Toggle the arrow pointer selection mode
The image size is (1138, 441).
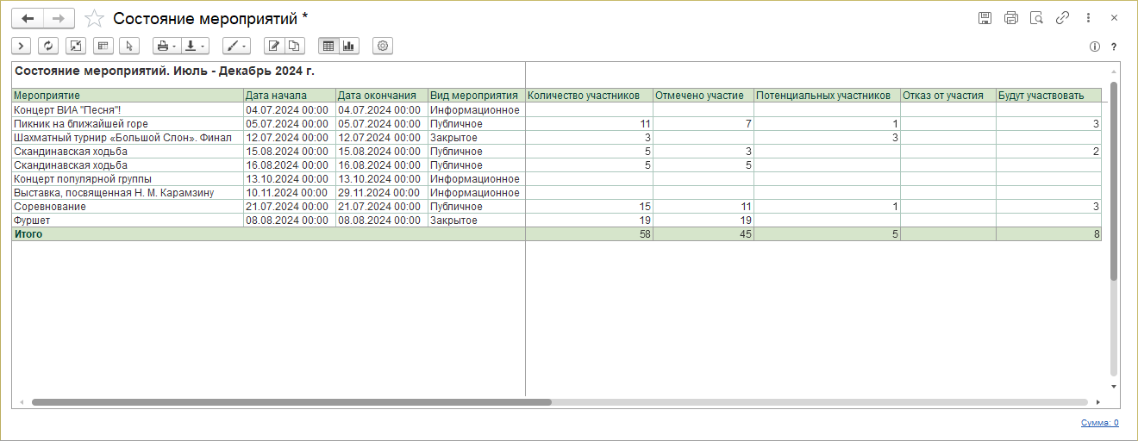pyautogui.click(x=129, y=46)
